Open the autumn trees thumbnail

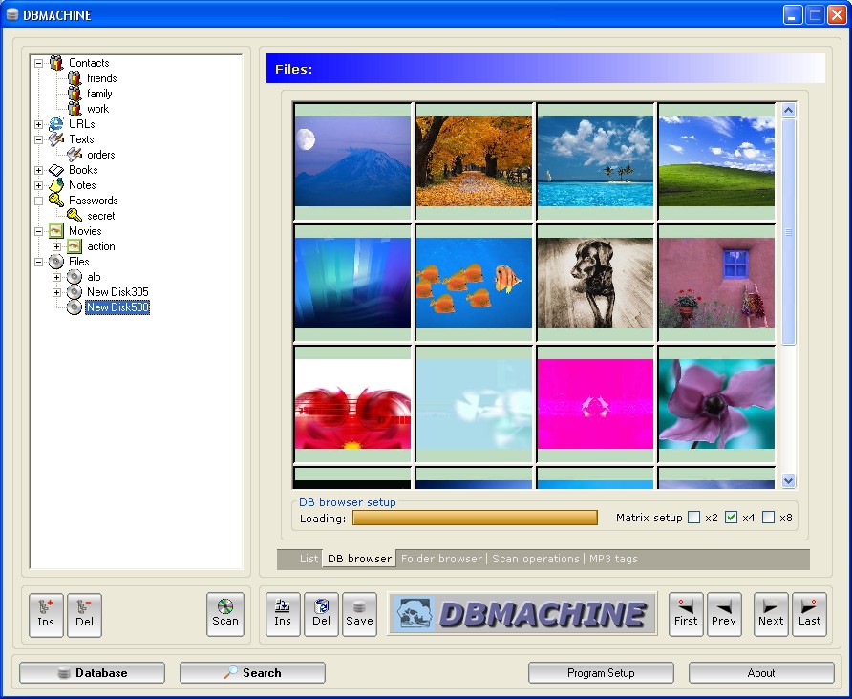tap(474, 161)
